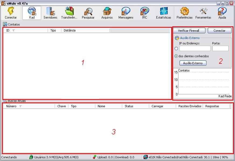Open the Mensagens window
The width and height of the screenshot is (235, 161).
126,13
